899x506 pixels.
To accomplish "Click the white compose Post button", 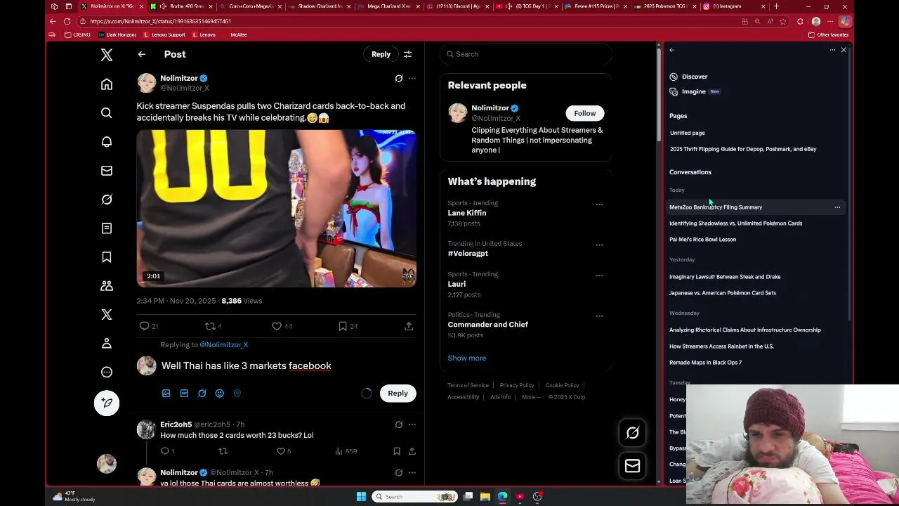I will [107, 403].
